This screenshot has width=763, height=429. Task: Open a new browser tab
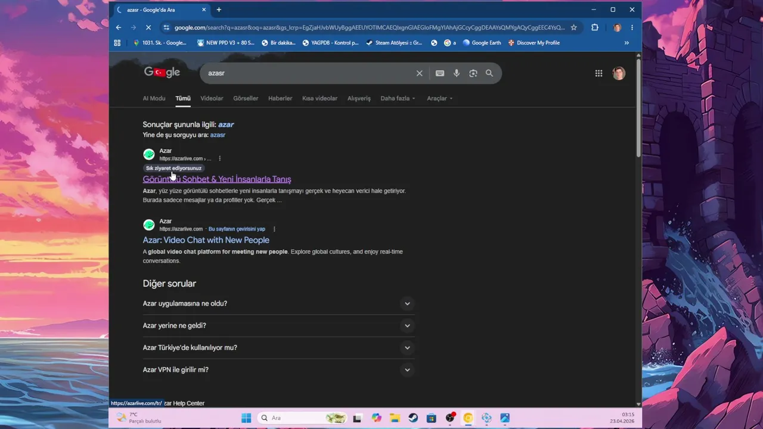point(219,10)
